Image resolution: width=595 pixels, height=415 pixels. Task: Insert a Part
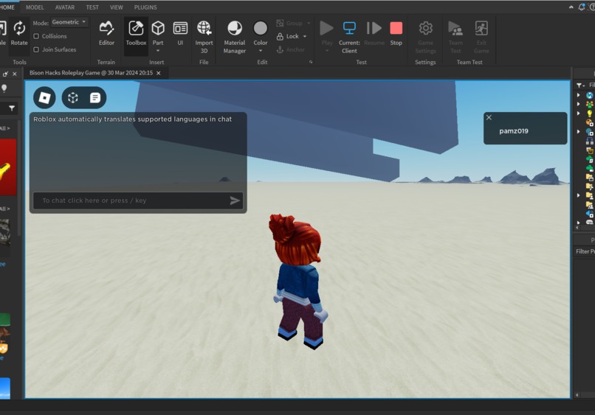158,32
